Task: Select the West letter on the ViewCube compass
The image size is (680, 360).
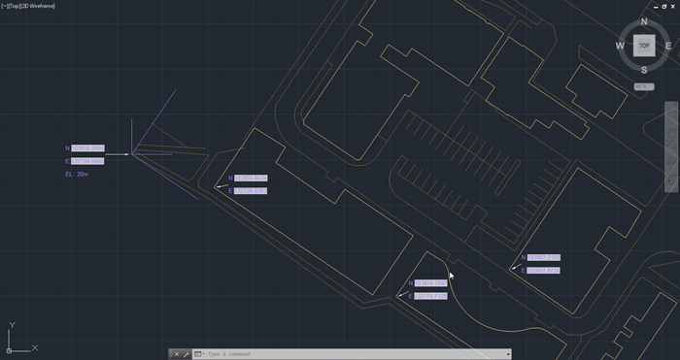Action: point(620,46)
